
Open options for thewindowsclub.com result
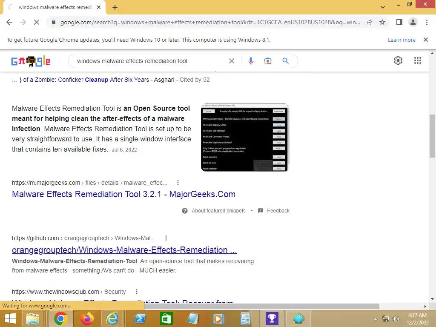[136, 292]
